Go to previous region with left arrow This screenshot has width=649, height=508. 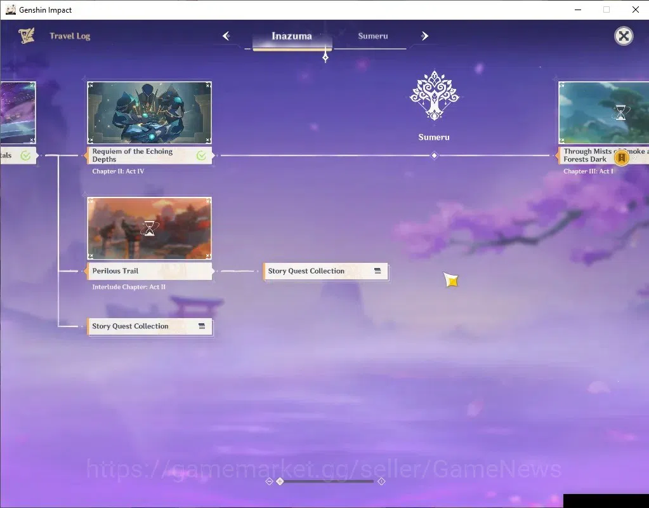(226, 36)
